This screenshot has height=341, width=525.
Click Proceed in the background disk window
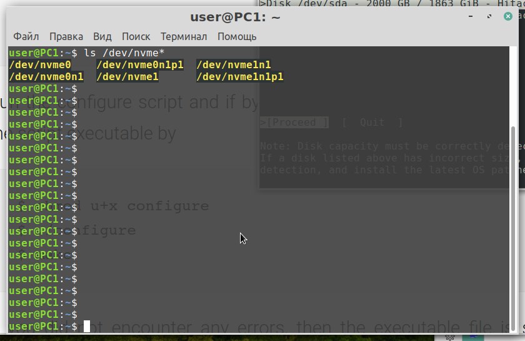click(294, 123)
